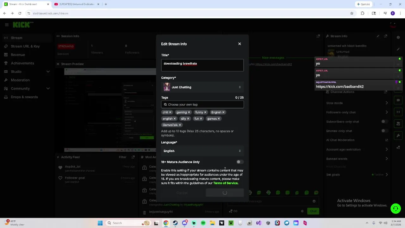Open Moderation in the sidebar
The width and height of the screenshot is (405, 228).
click(x=27, y=80)
